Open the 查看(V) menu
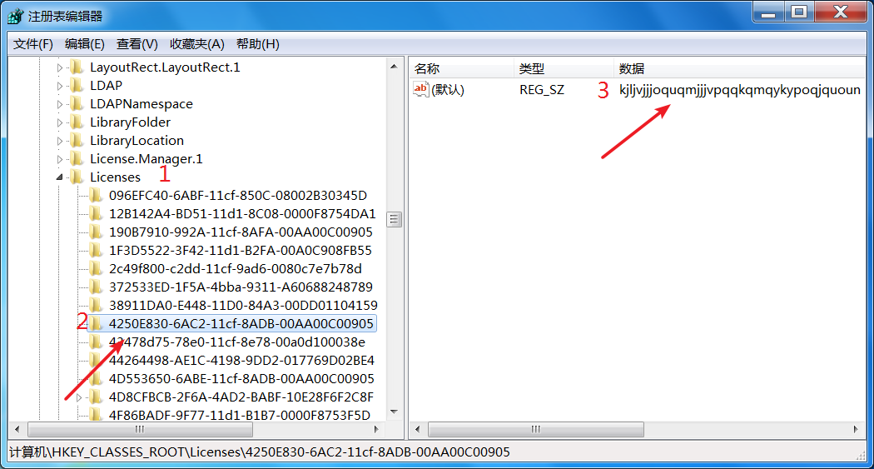874x469 pixels. pos(137,44)
